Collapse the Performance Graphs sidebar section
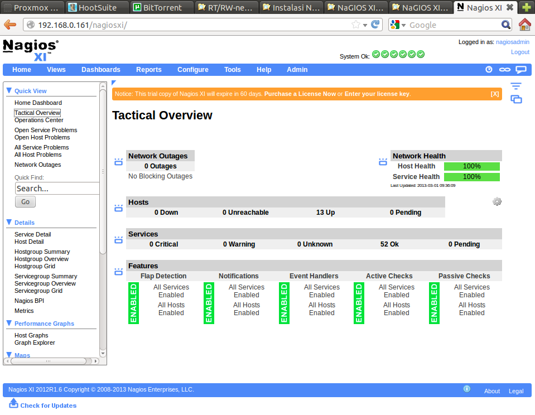Image resolution: width=535 pixels, height=415 pixels. pyautogui.click(x=9, y=323)
